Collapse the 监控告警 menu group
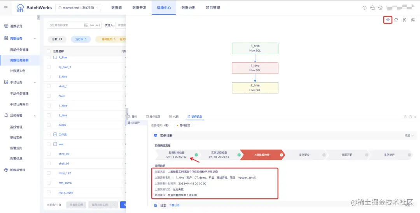 (35, 116)
